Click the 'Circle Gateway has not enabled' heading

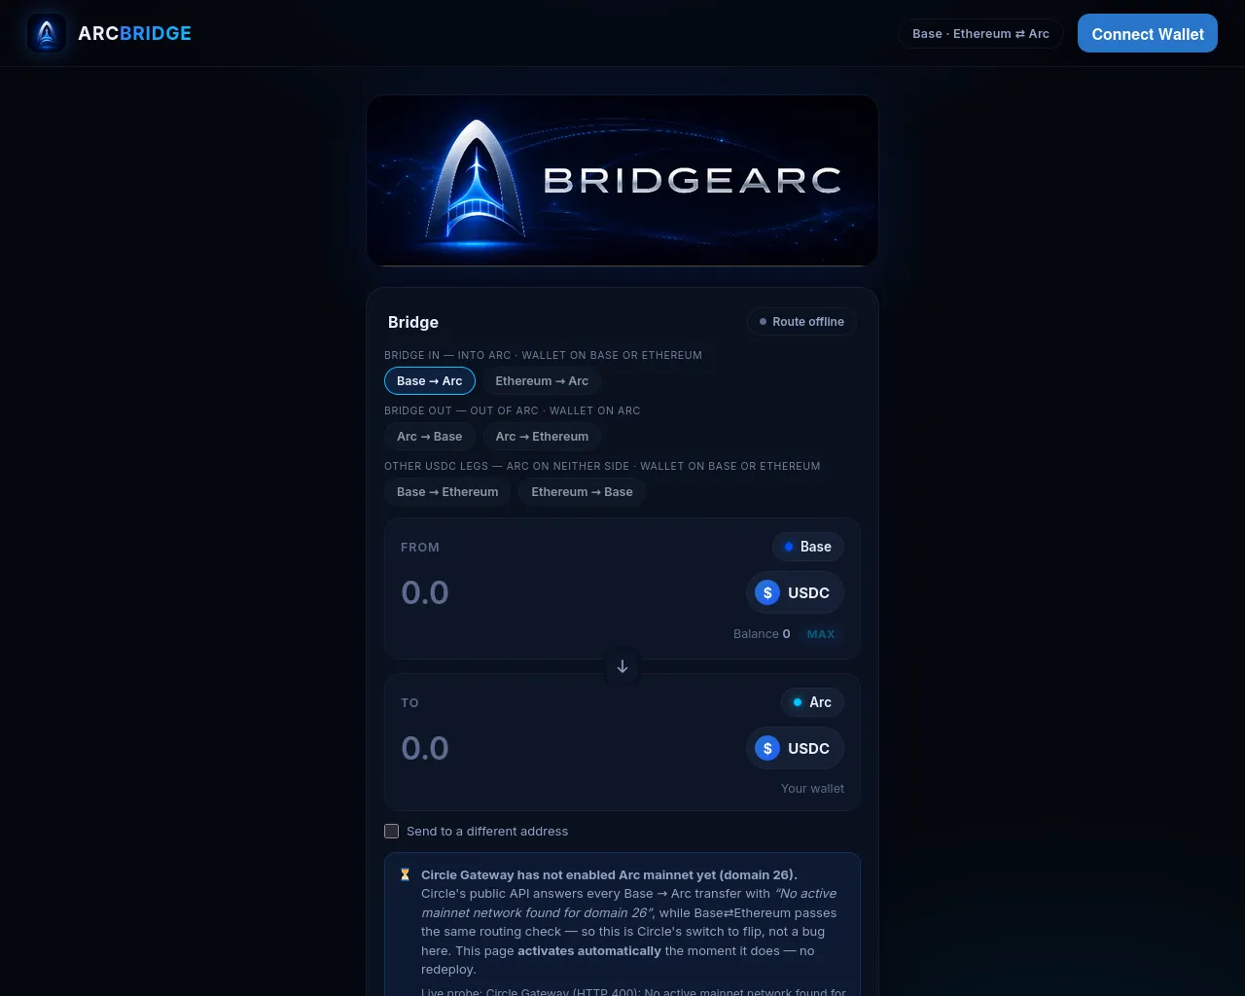click(x=609, y=874)
